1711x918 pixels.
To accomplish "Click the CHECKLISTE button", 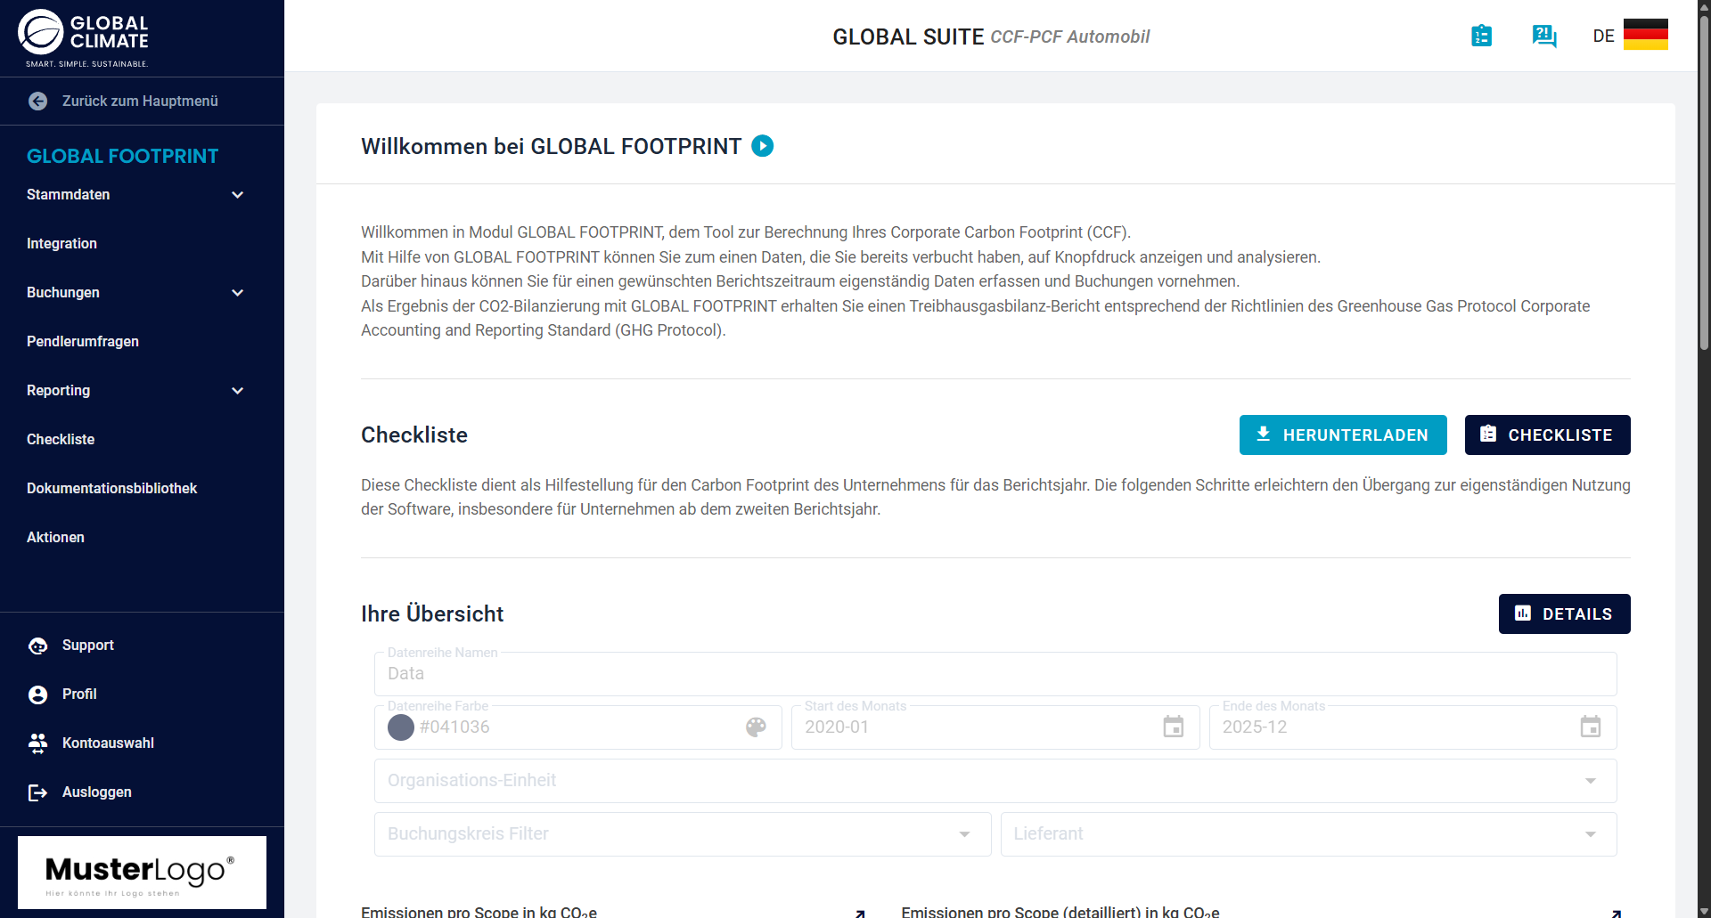I will coord(1548,435).
